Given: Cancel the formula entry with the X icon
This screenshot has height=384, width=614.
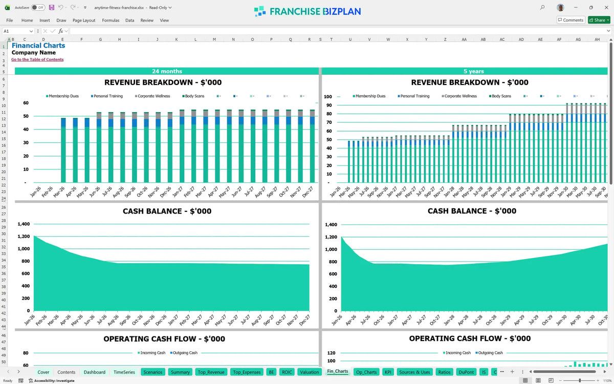Looking at the screenshot, I should click(46, 31).
